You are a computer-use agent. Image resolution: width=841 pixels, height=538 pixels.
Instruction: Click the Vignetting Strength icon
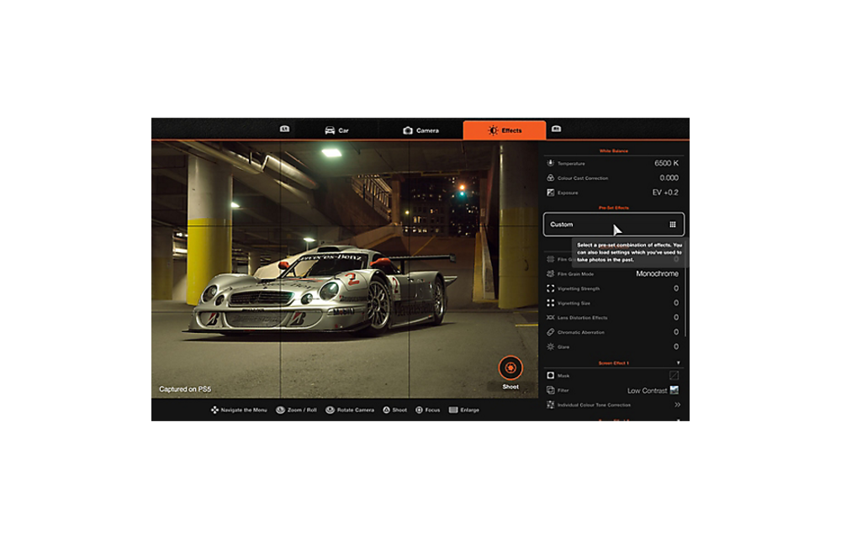(x=550, y=288)
